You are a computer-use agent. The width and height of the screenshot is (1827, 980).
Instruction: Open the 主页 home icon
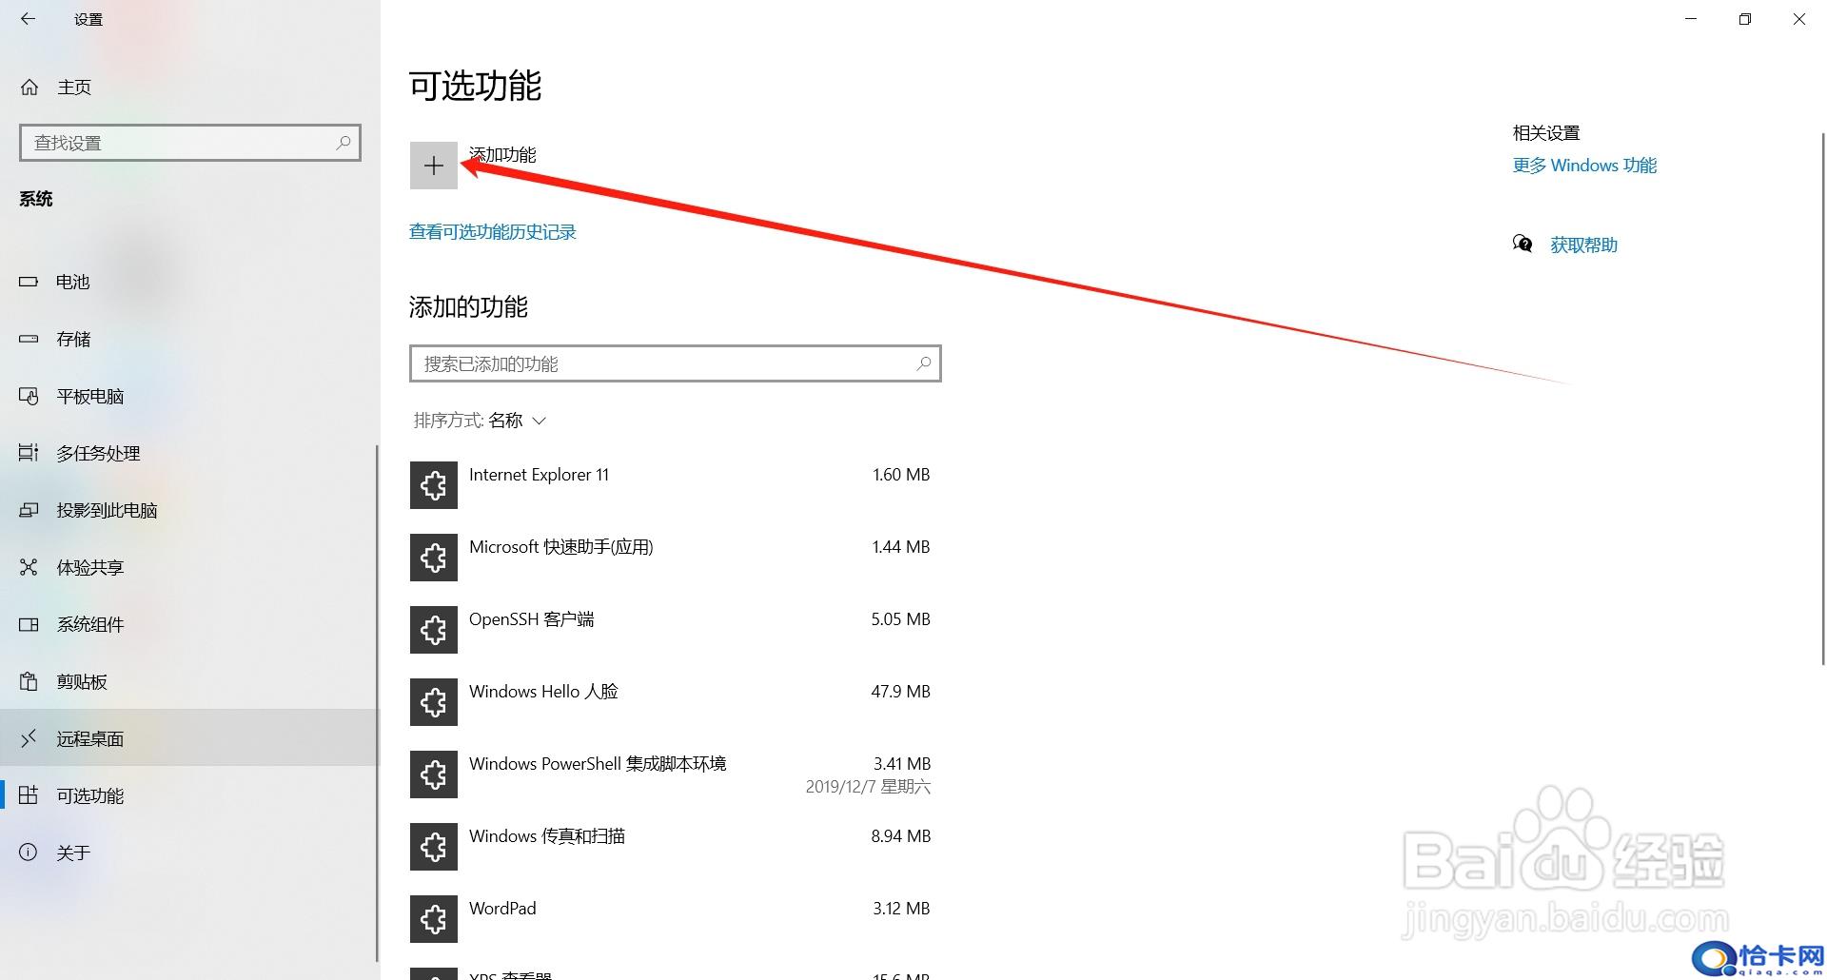point(29,88)
